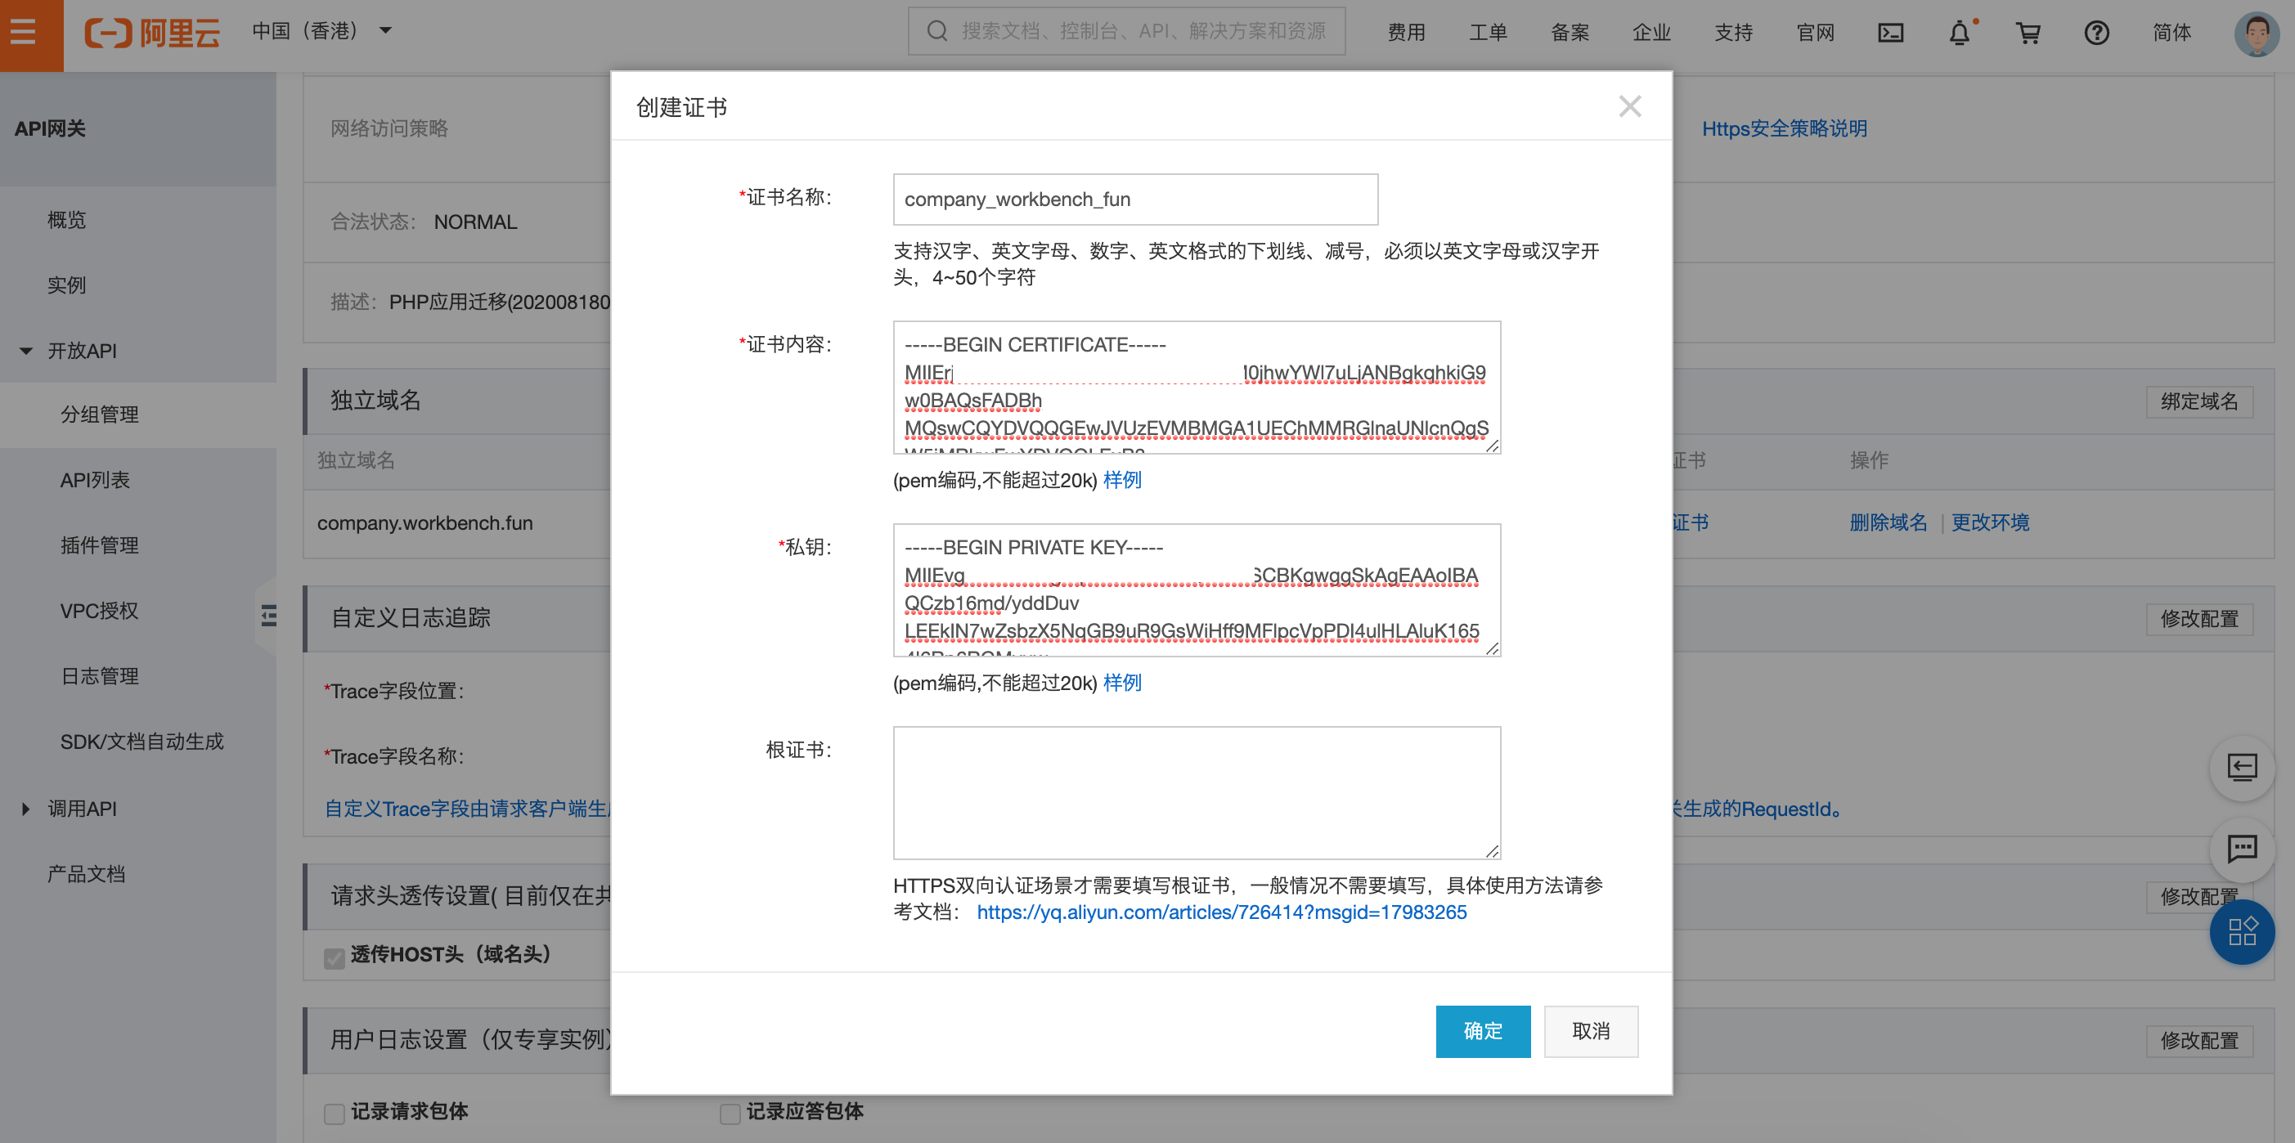
Task: Click 取消 to cancel dialog
Action: pos(1590,1032)
